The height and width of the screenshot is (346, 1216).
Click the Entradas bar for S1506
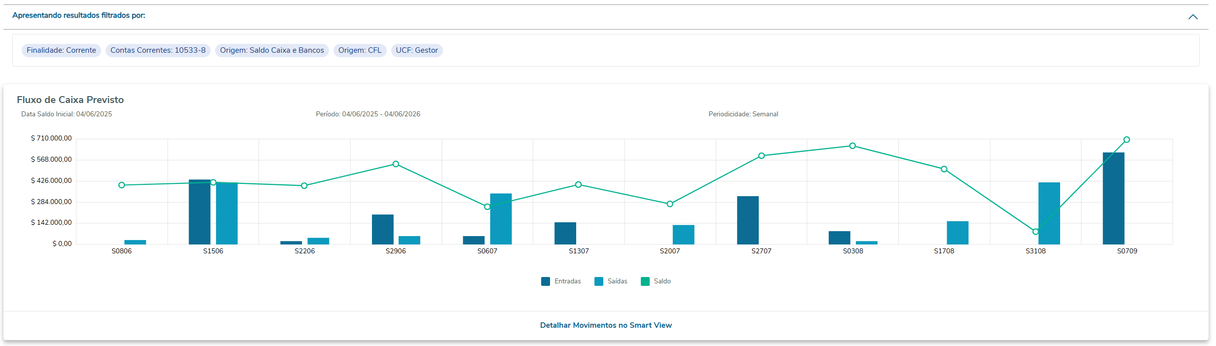(x=199, y=212)
